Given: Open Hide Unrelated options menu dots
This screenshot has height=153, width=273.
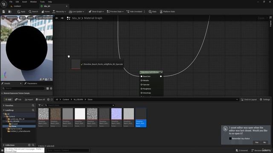Looking at the screenshot, I should click(144, 11).
